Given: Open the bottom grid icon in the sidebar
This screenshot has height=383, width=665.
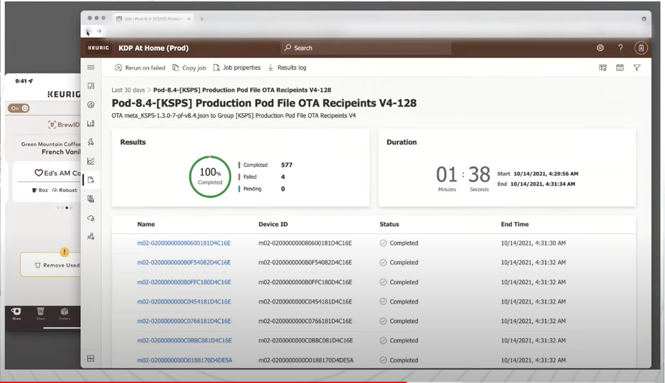Looking at the screenshot, I should pyautogui.click(x=91, y=358).
